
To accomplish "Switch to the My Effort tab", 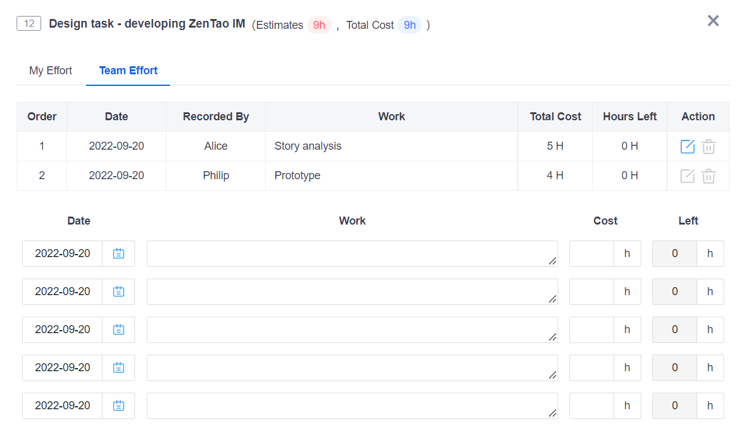I will pos(50,71).
